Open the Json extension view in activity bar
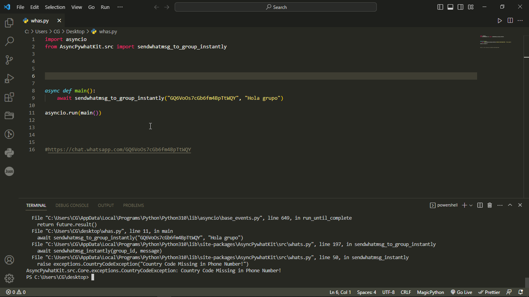 pos(9,171)
